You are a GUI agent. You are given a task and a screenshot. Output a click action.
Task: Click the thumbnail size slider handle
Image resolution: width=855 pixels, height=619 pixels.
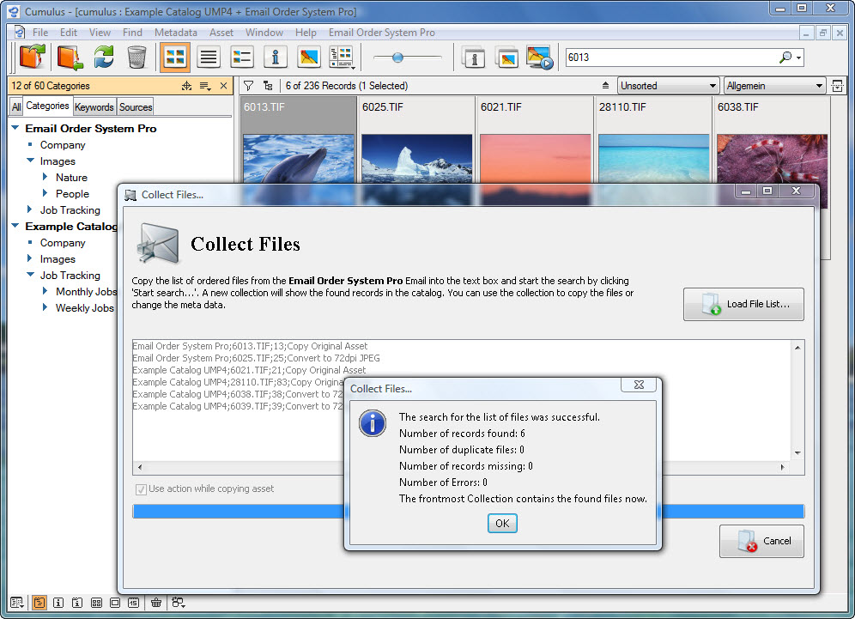pyautogui.click(x=397, y=58)
